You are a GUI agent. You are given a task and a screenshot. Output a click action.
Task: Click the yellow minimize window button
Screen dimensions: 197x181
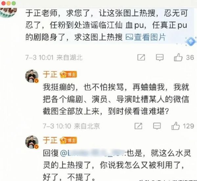9,3
